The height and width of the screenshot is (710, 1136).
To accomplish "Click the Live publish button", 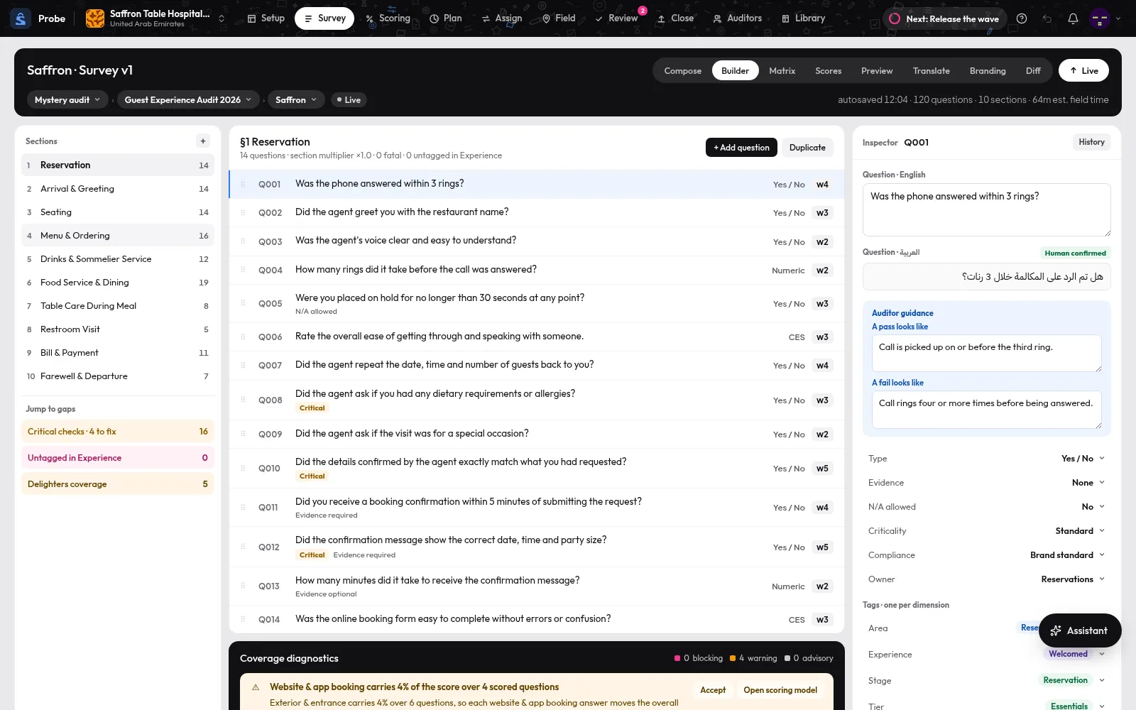I will pos(1083,70).
